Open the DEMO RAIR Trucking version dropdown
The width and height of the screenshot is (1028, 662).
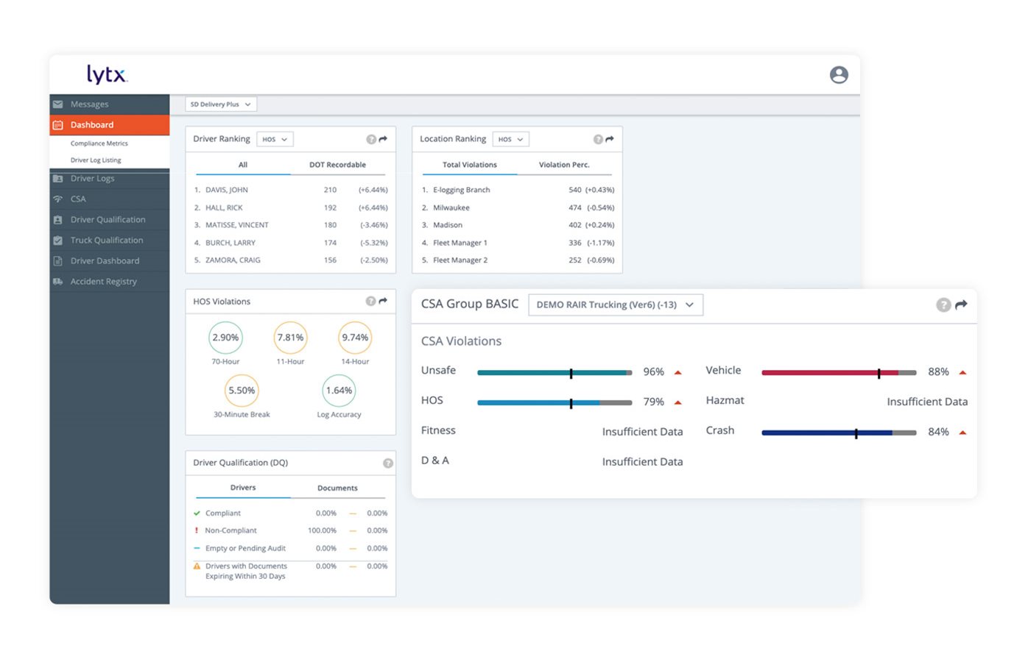pos(616,304)
